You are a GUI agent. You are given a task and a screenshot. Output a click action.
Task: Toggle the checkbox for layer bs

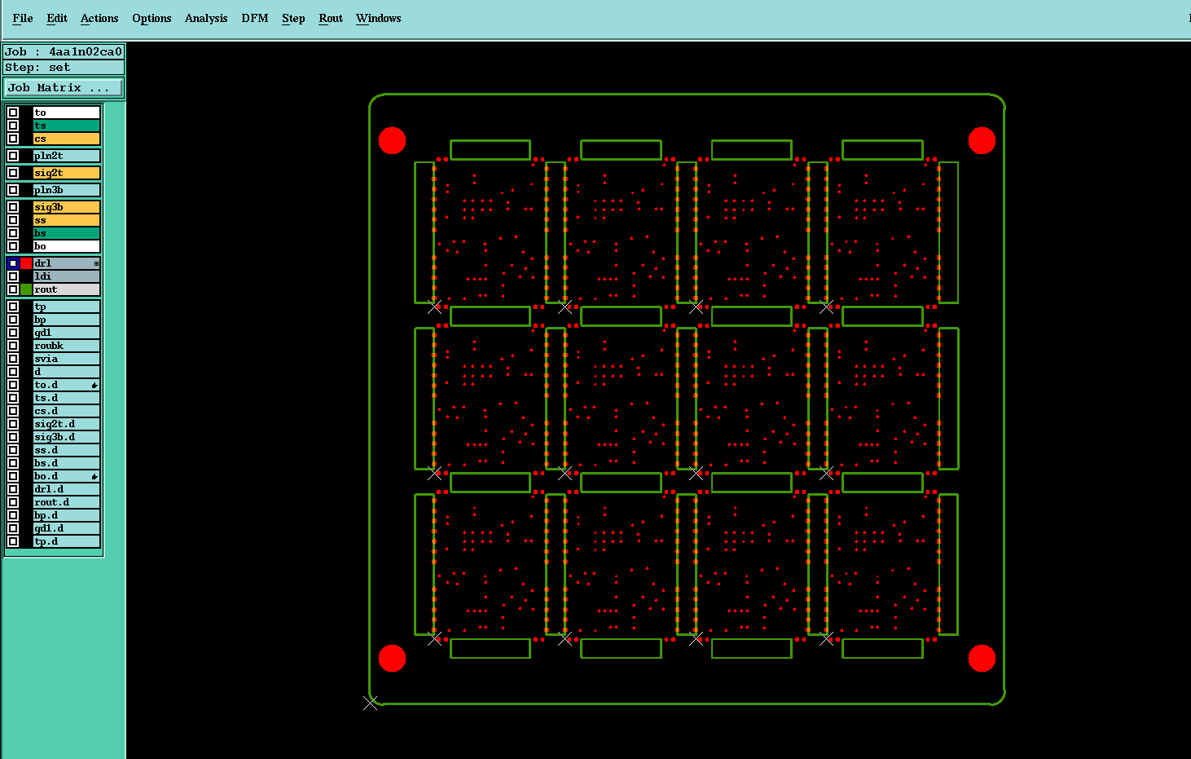pyautogui.click(x=13, y=233)
